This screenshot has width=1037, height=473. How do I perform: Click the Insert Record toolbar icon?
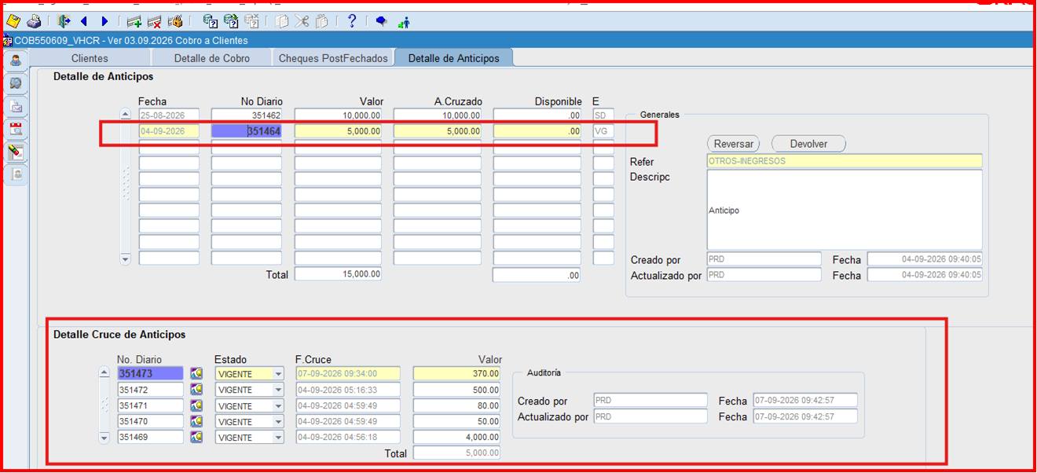[x=134, y=21]
